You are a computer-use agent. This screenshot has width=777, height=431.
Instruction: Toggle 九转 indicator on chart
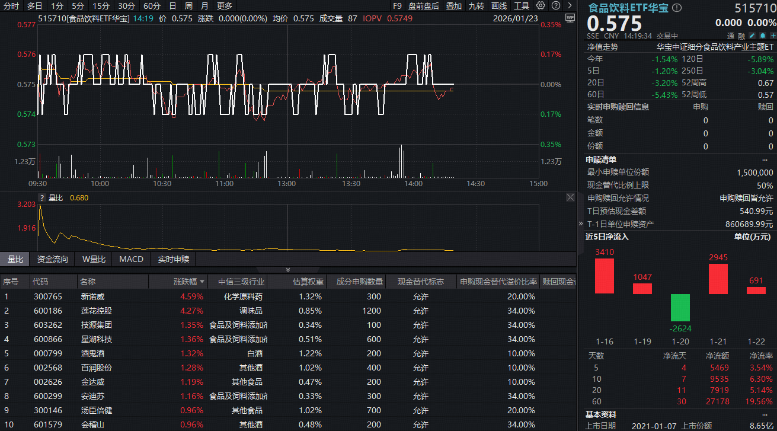click(x=476, y=6)
